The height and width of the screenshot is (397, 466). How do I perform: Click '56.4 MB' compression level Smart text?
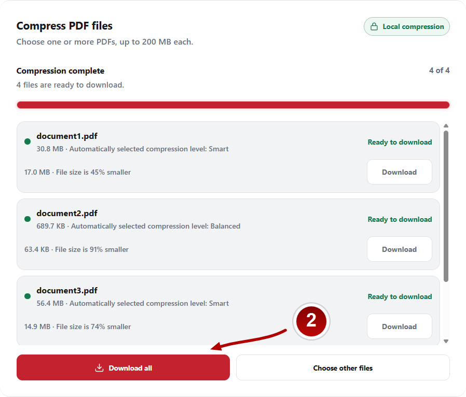(132, 303)
